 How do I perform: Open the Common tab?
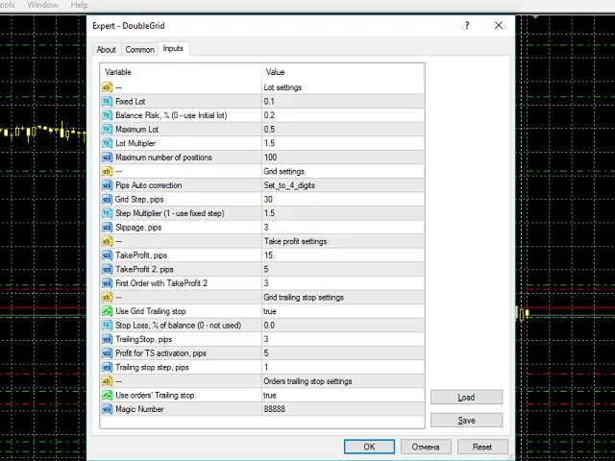[x=139, y=50]
